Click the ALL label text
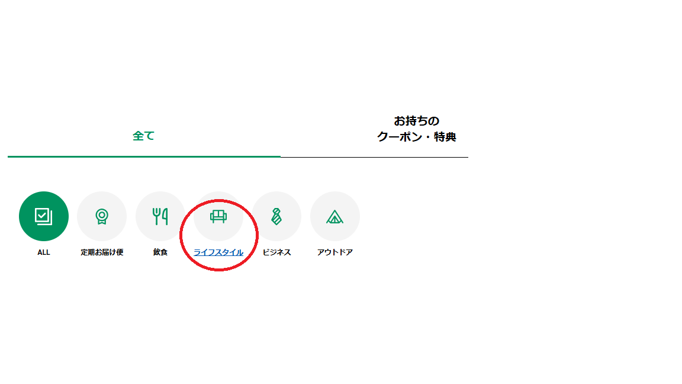 click(x=43, y=252)
